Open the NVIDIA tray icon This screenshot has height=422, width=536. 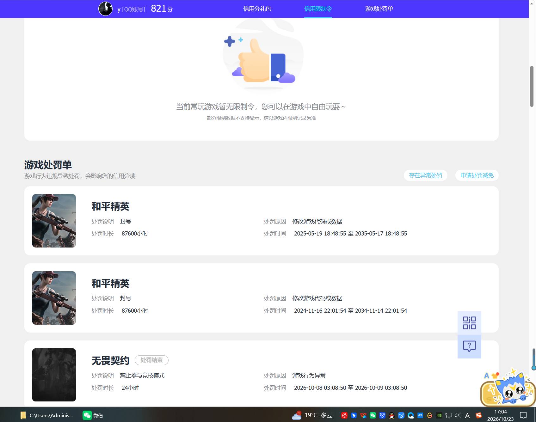click(x=439, y=415)
